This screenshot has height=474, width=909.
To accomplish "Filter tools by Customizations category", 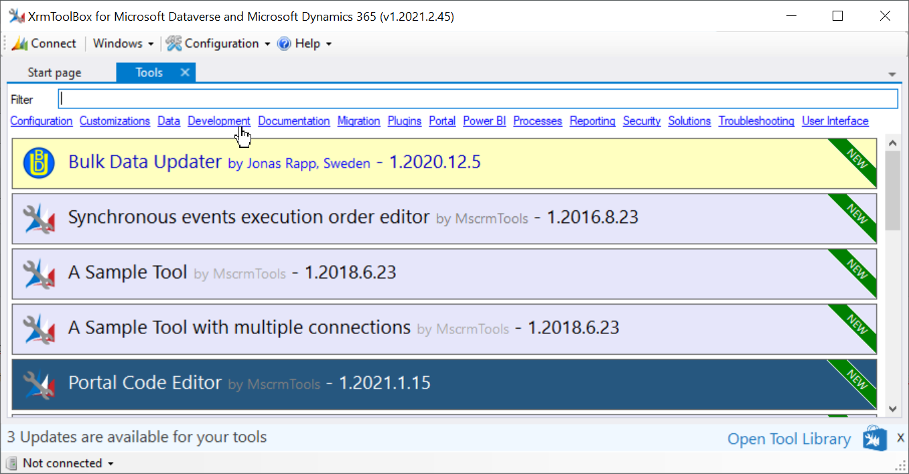I will click(x=115, y=121).
